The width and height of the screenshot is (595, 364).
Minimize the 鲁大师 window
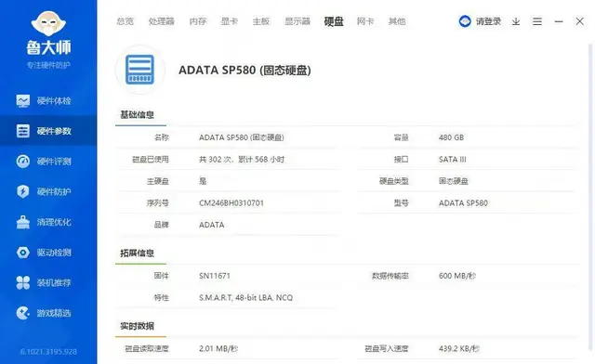point(559,21)
